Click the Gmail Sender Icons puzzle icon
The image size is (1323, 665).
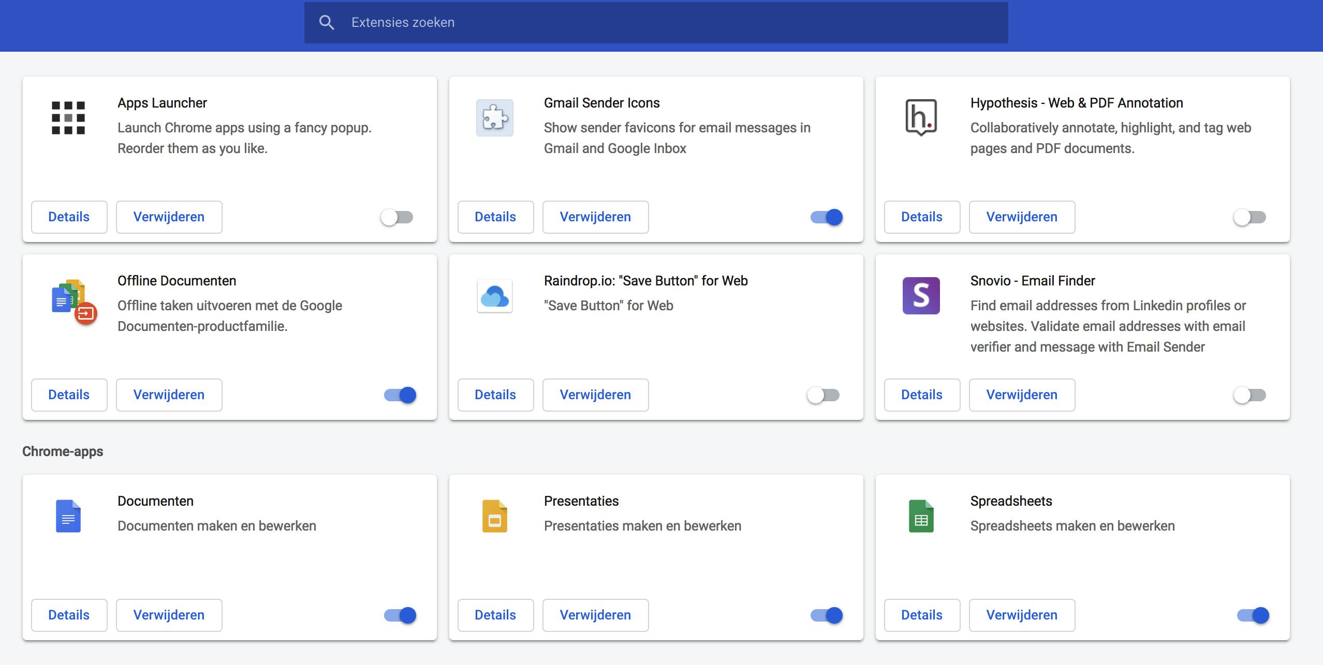pyautogui.click(x=495, y=118)
